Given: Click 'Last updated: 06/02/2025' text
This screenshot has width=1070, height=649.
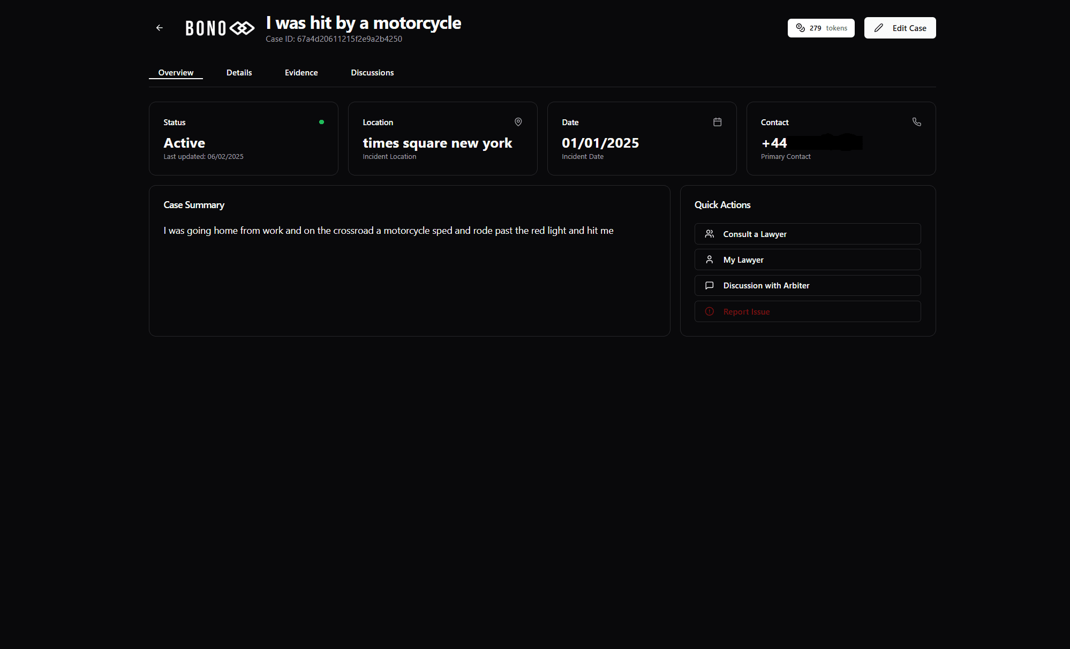Looking at the screenshot, I should click(x=204, y=157).
